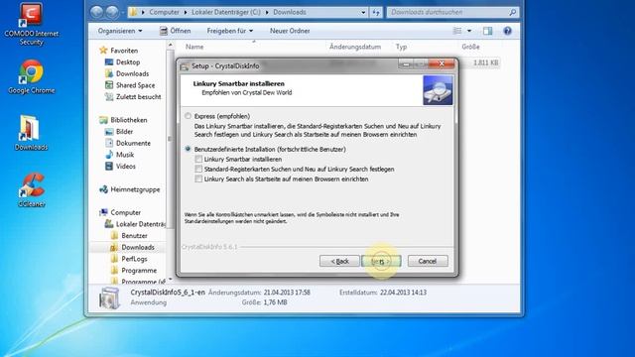Click 'Neuer Ordner' in Explorer toolbar
Viewport: 635px width, 357px height.
point(290,31)
